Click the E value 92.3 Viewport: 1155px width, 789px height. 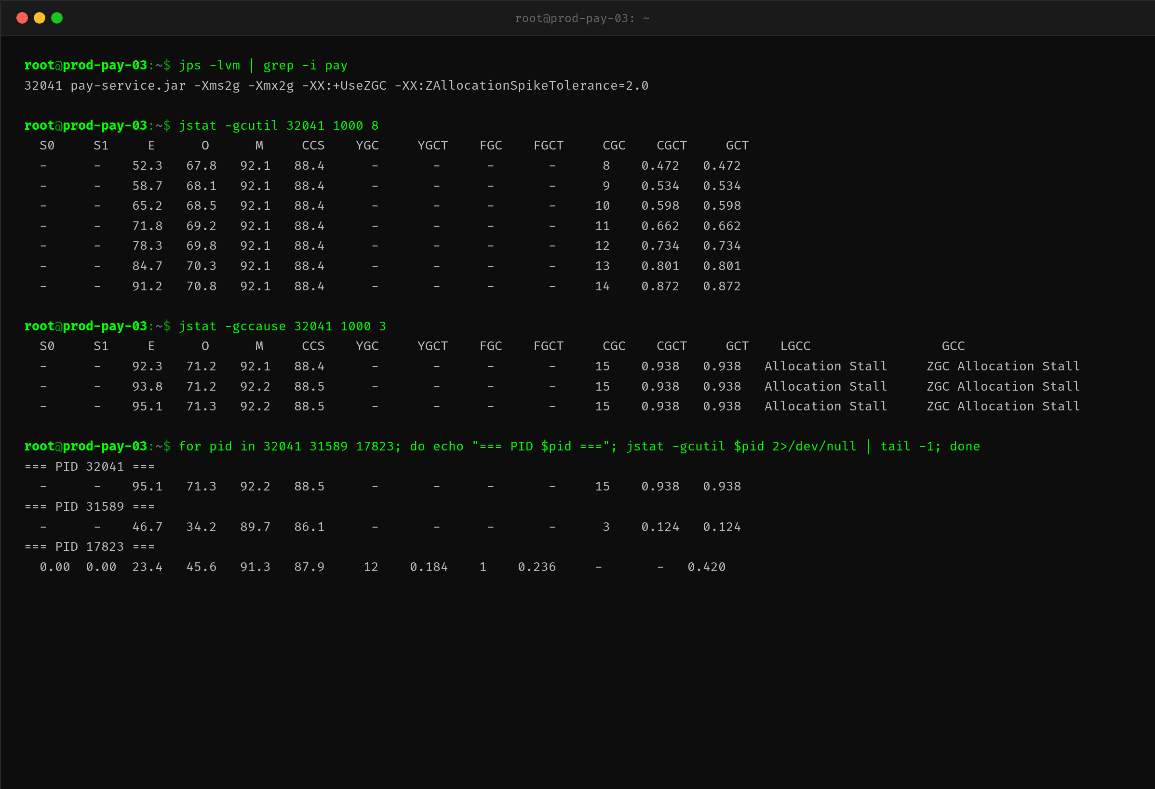click(x=147, y=367)
